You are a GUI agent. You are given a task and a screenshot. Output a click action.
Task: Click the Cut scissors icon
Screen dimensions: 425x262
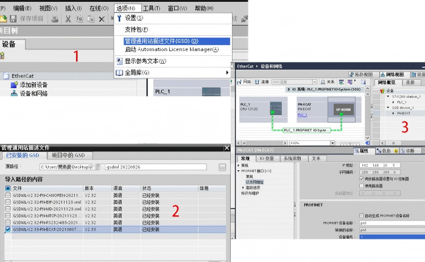pos(68,19)
